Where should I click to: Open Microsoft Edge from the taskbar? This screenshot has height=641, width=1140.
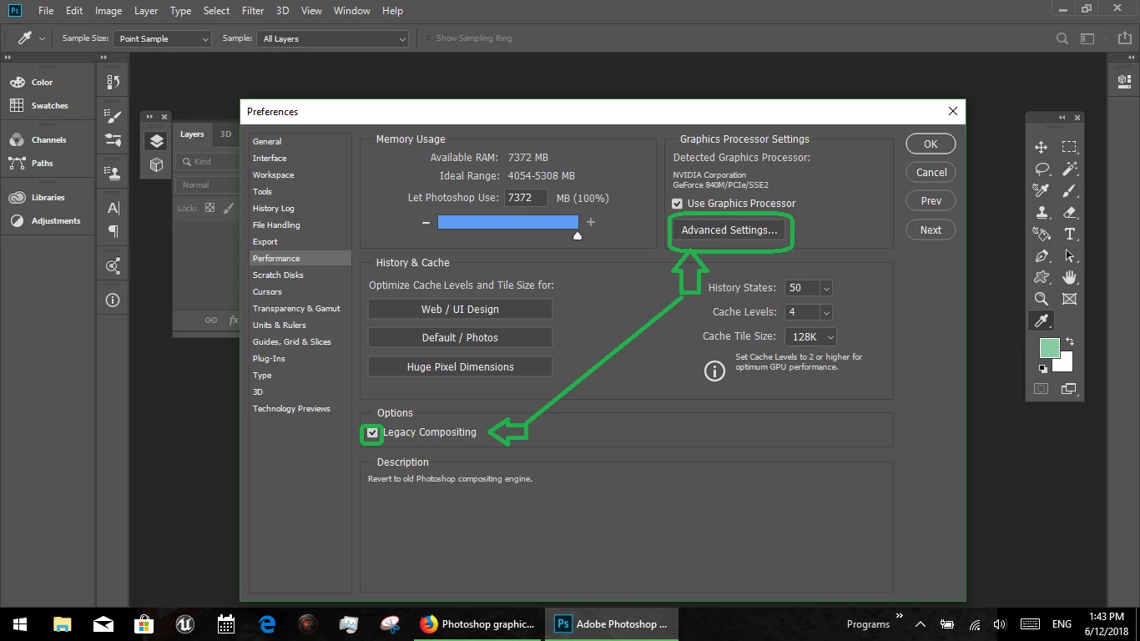(267, 624)
